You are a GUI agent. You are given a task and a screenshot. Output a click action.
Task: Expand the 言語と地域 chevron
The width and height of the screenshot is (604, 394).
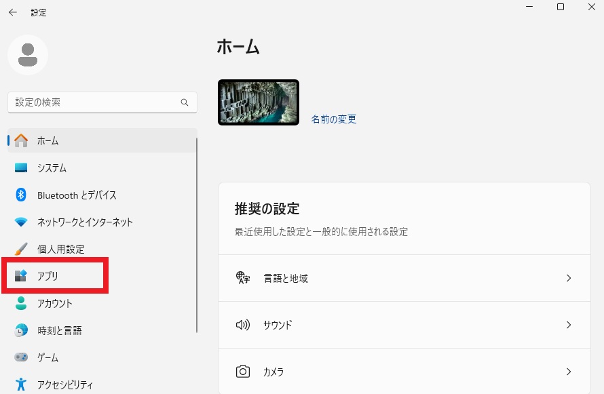(x=569, y=278)
